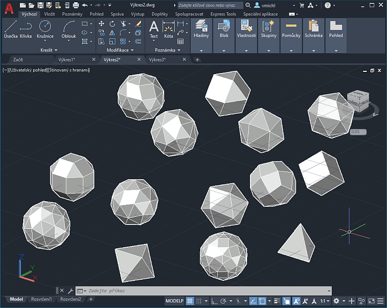Toggle MODELP model space button
The height and width of the screenshot is (308, 387).
click(x=175, y=301)
